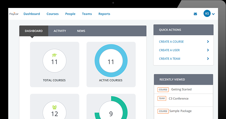
Task: Click the Total Courses count circle
Action: pyautogui.click(x=54, y=61)
